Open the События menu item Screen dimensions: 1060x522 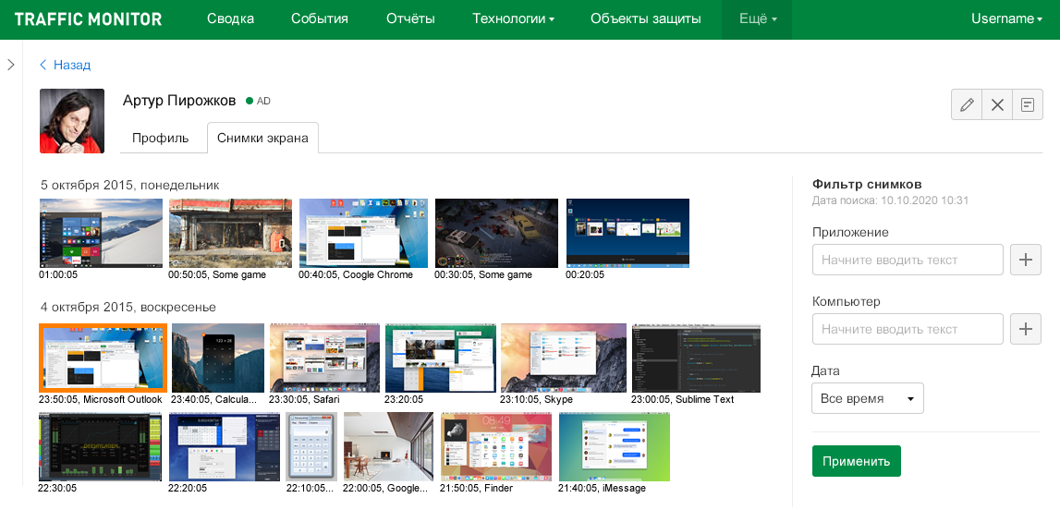[319, 19]
